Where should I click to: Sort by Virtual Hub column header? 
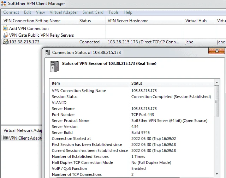pos(199,21)
